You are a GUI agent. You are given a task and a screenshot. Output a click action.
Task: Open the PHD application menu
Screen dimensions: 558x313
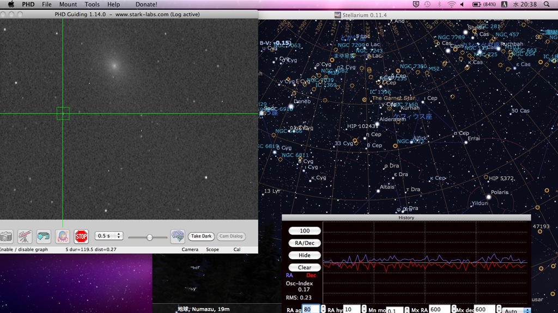pos(28,4)
